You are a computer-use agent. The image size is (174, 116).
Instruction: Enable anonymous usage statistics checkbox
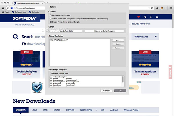click(x=51, y=18)
